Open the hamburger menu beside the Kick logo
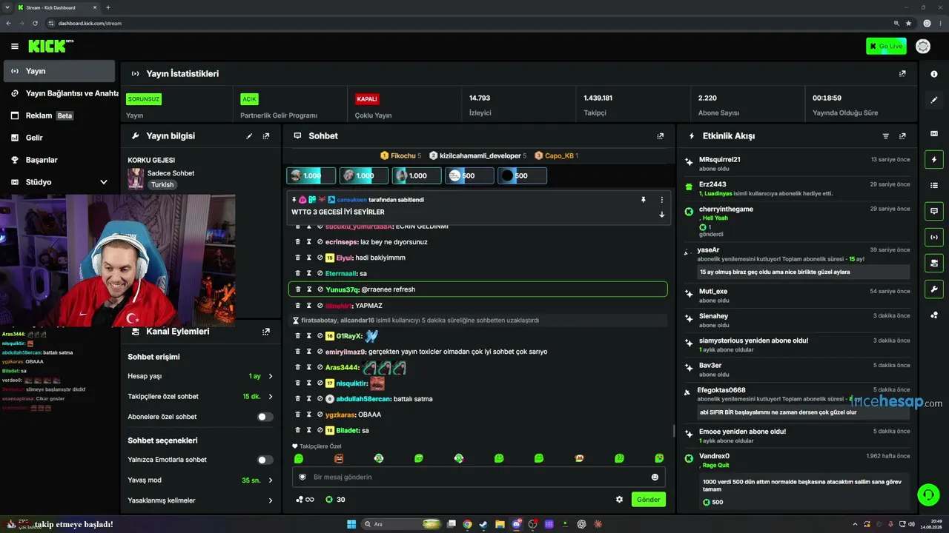This screenshot has height=533, width=949. point(15,46)
